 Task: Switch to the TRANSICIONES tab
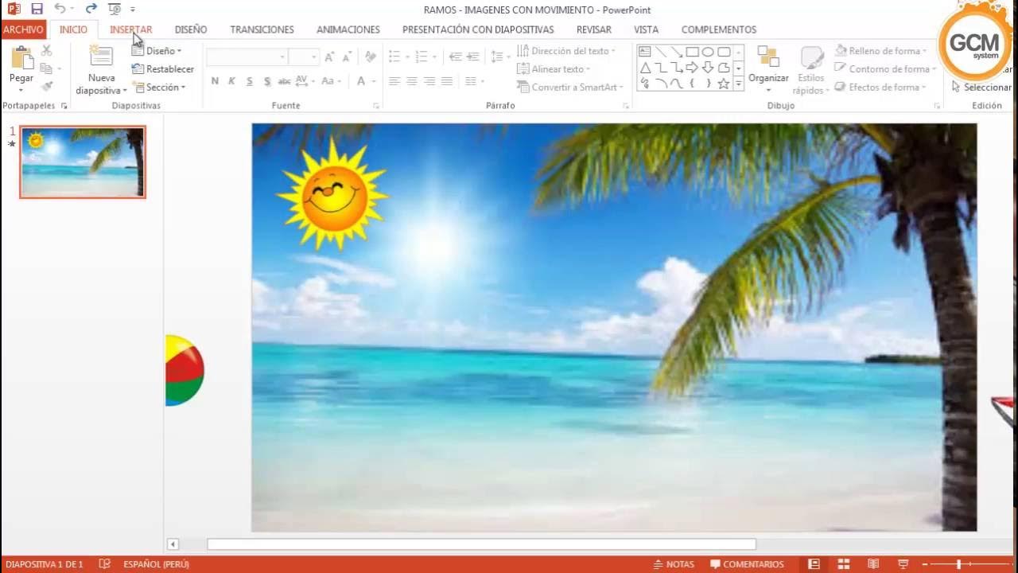262,29
